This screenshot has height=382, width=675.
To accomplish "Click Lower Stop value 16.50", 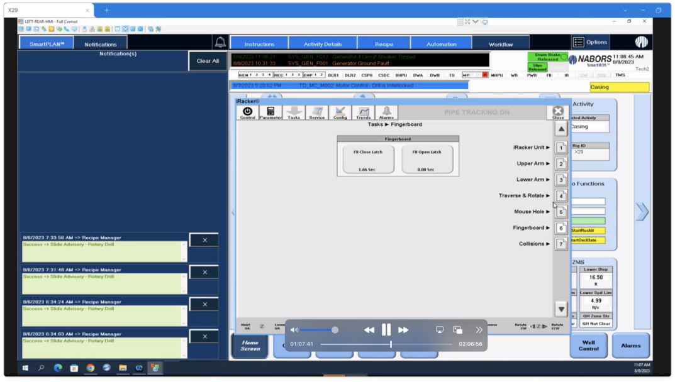I will click(x=596, y=280).
